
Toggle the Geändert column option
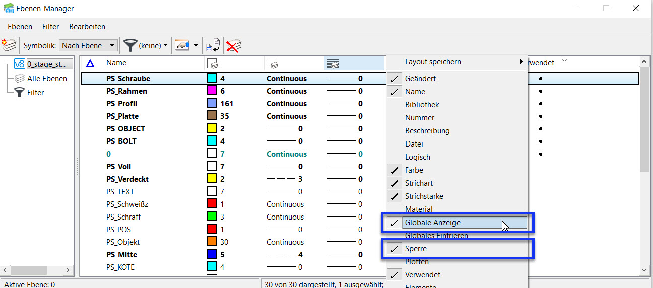tap(458, 79)
